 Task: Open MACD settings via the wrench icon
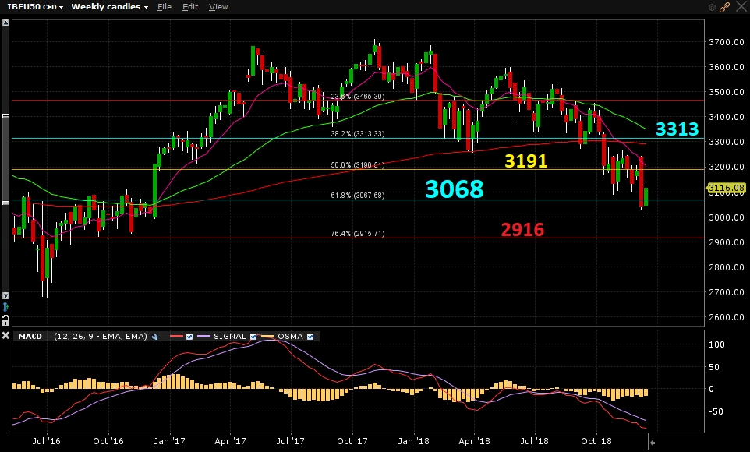[x=155, y=337]
